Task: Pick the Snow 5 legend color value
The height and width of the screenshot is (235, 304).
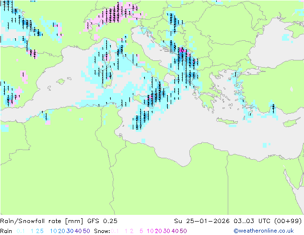Action: pyautogui.click(x=141, y=231)
